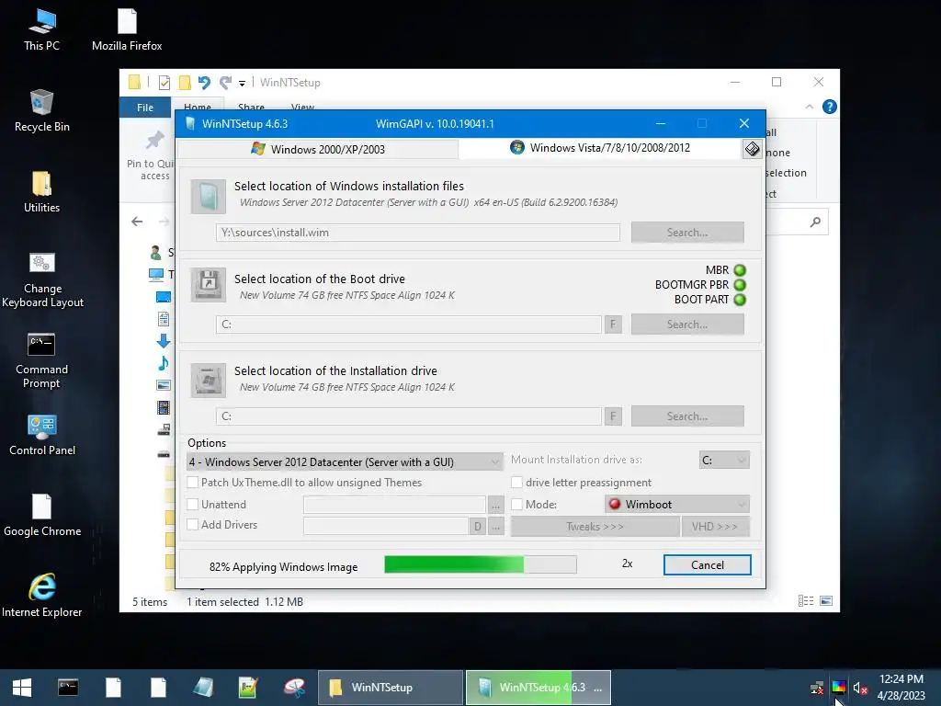Viewport: 941px width, 706px height.
Task: Toggle drive letter preassignment checkbox
Action: click(516, 482)
